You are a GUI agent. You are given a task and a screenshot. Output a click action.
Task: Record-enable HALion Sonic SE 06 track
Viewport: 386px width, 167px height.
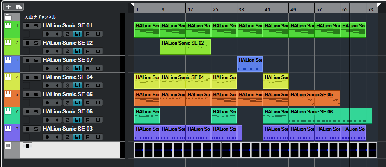click(x=47, y=120)
